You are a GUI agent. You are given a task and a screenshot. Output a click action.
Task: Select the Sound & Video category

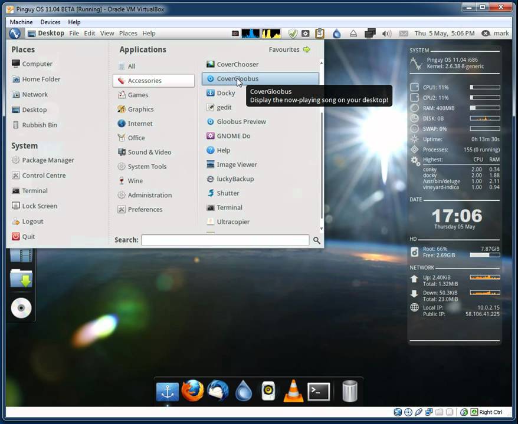coord(153,153)
